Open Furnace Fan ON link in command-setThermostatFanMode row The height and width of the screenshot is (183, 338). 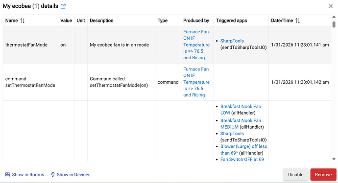pos(196,82)
